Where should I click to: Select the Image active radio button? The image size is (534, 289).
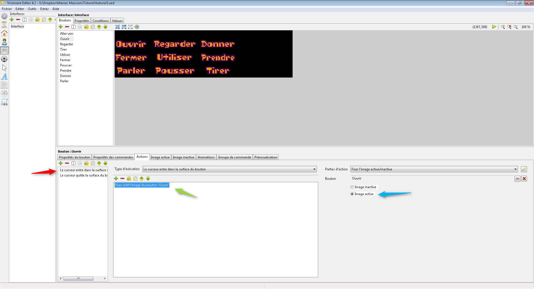(352, 194)
